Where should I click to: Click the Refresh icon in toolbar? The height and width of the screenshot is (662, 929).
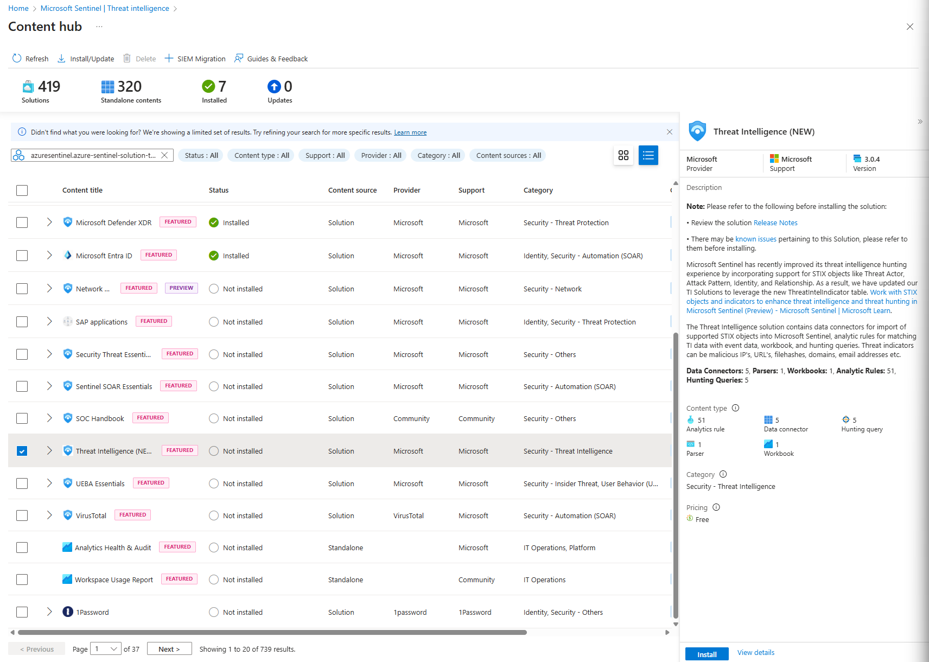pos(17,58)
